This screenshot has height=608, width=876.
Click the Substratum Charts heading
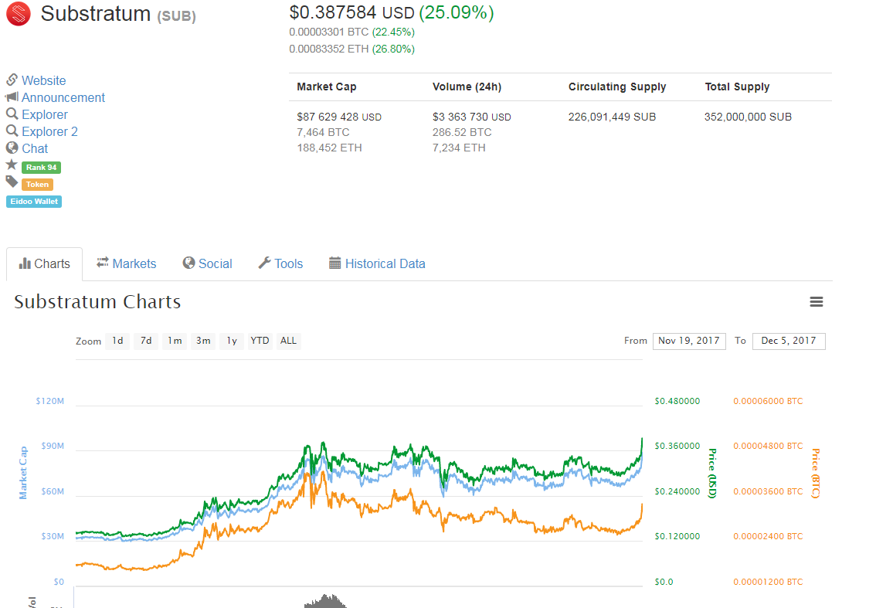click(x=97, y=302)
